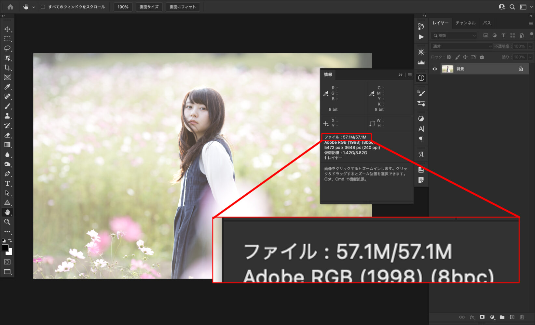
Task: Open the Paragraph panel icon
Action: click(421, 139)
